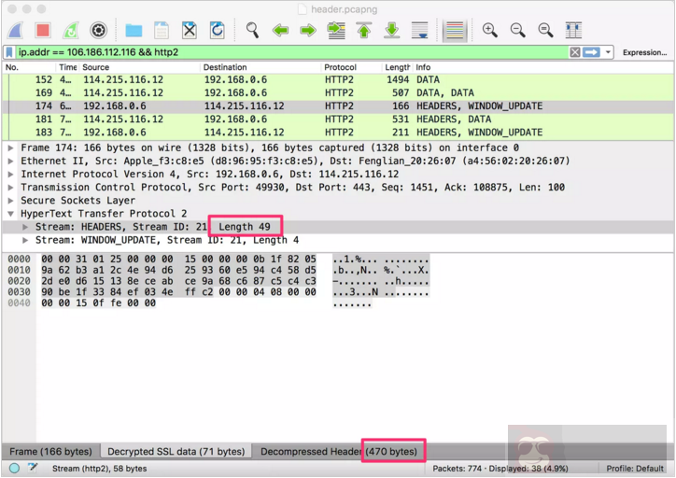This screenshot has width=676, height=478.
Task: Expand Secure Sockets Layer node
Action: 10,201
